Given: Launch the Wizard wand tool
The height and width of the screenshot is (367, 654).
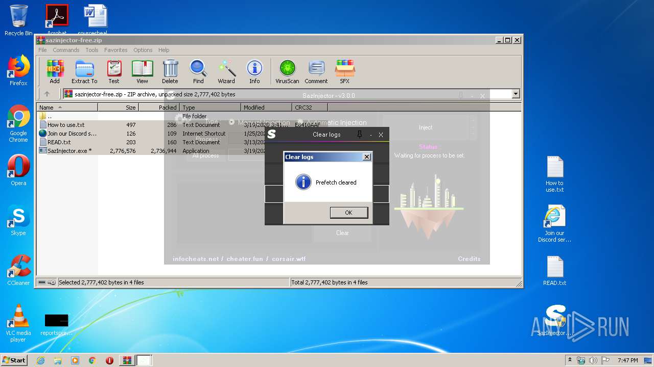Looking at the screenshot, I should click(x=226, y=71).
